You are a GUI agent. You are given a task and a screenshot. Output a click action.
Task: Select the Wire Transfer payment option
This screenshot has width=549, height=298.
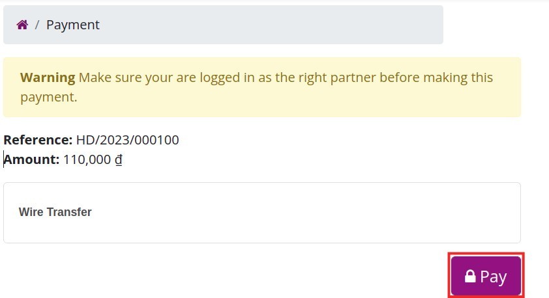pos(55,212)
